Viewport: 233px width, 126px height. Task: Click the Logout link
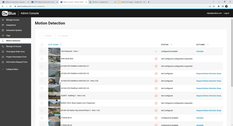226,13
